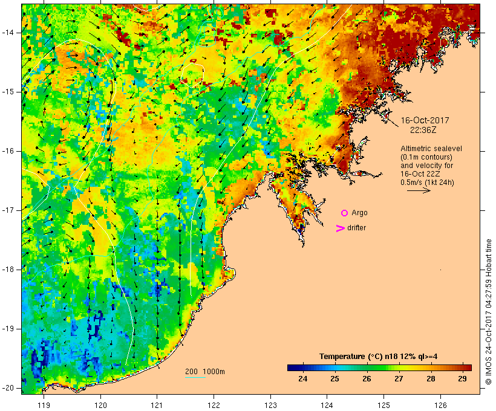The height and width of the screenshot is (411, 496).
Task: Click the '200 1000m' depth contour label
Action: 205,372
